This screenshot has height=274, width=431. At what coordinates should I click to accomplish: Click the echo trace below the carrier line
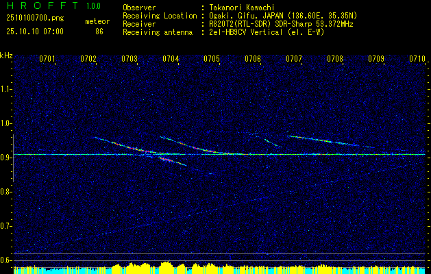[173, 162]
